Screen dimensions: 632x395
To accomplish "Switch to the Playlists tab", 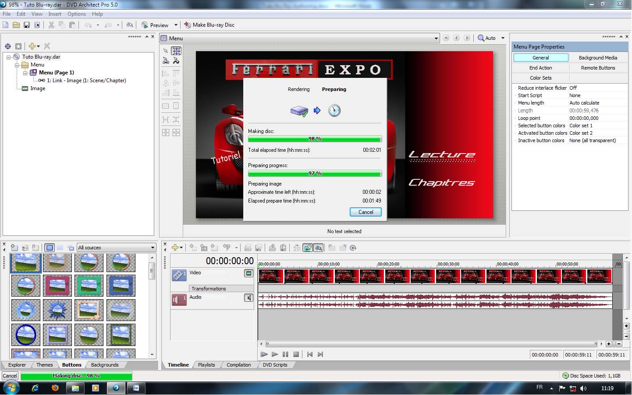I will click(x=206, y=365).
